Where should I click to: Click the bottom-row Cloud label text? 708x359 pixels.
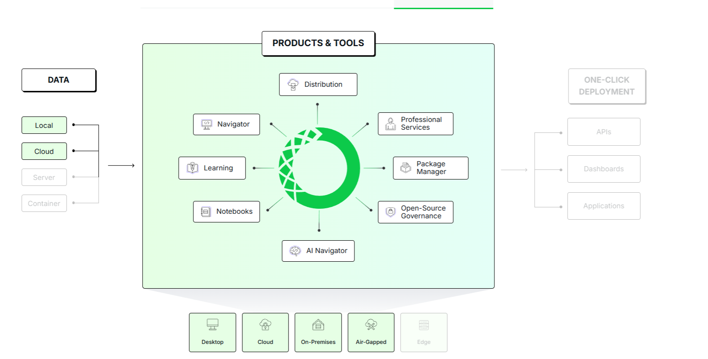pyautogui.click(x=265, y=342)
